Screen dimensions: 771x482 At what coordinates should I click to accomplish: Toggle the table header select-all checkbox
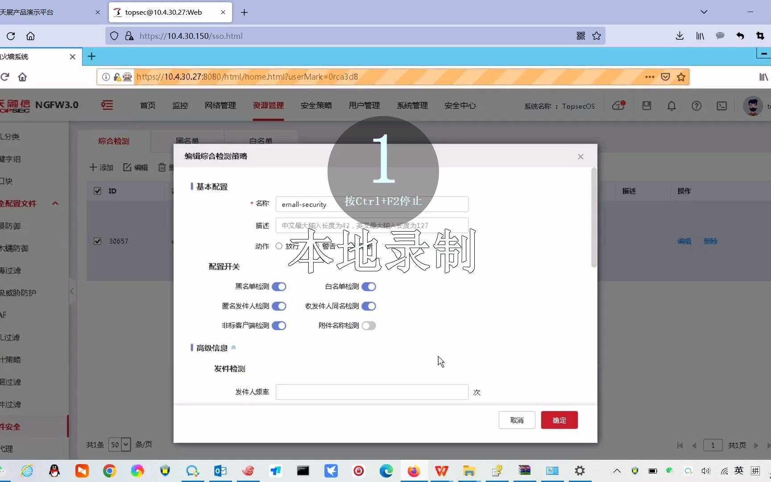pyautogui.click(x=97, y=191)
